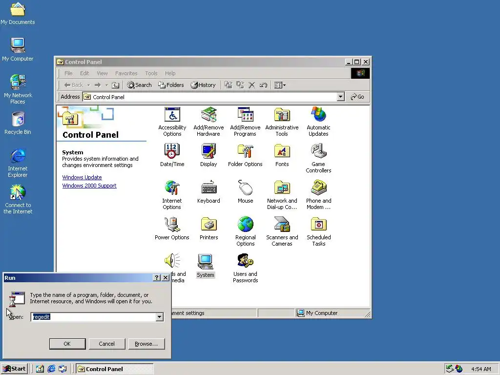Open the Date/Time settings icon
This screenshot has height=375, width=500.
click(172, 155)
